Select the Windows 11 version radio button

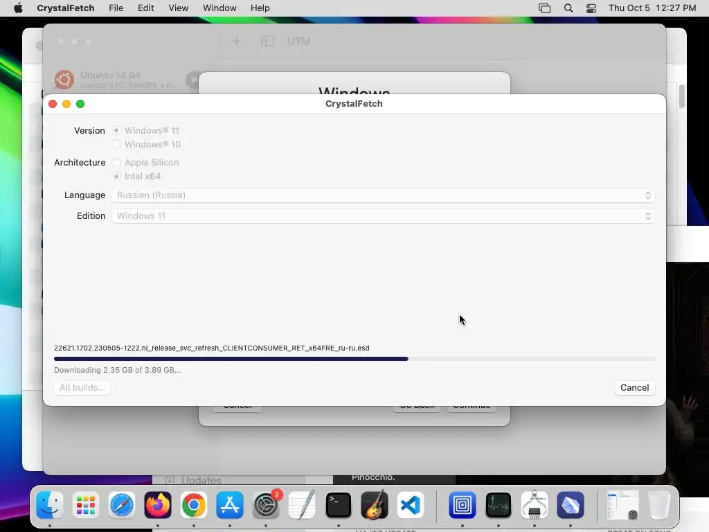pyautogui.click(x=116, y=130)
